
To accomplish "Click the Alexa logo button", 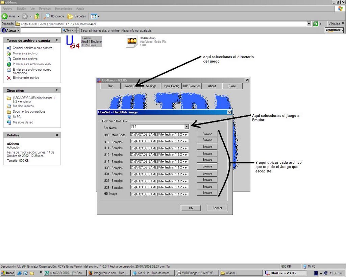I will pyautogui.click(x=9, y=30).
